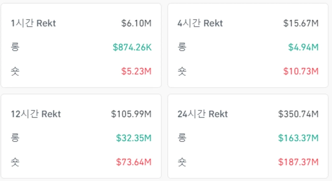Click the 12시간 Rekt card title

tap(36, 114)
